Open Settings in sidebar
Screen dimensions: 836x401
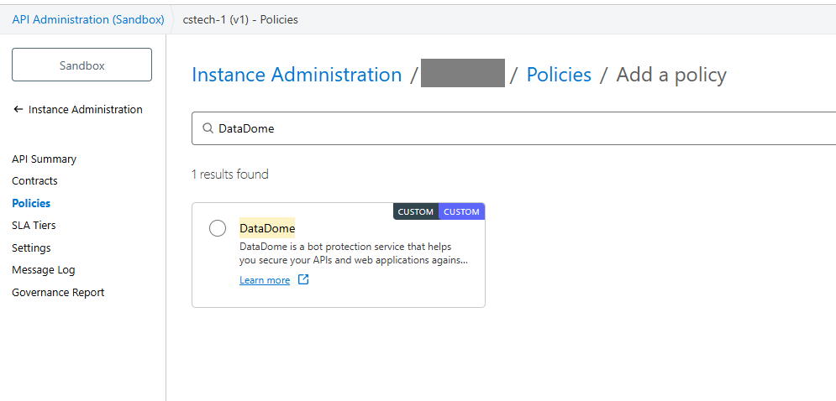point(31,247)
